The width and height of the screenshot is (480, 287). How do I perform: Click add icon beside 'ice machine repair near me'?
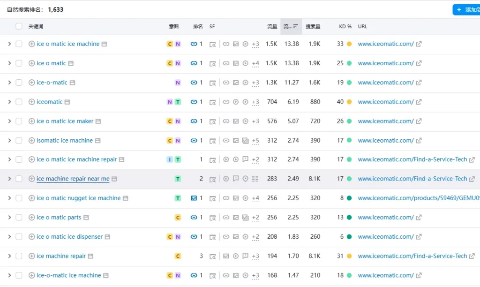point(31,179)
